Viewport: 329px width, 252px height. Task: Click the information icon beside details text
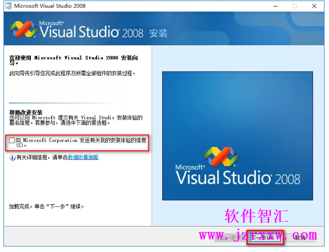12,157
